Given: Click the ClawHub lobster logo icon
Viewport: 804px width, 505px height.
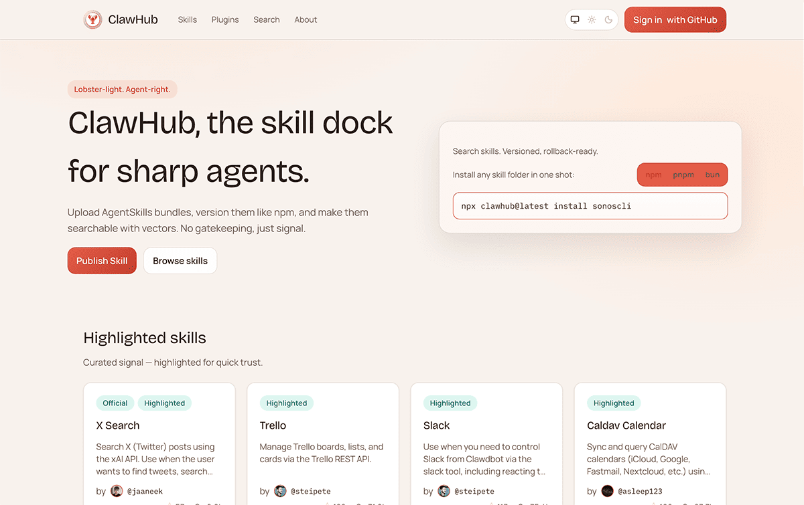Looking at the screenshot, I should pyautogui.click(x=92, y=20).
